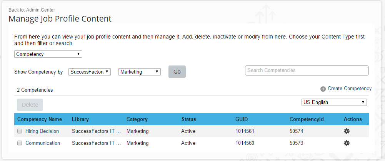The image size is (385, 161).
Task: Open the US English language dropdown
Action: pyautogui.click(x=334, y=102)
